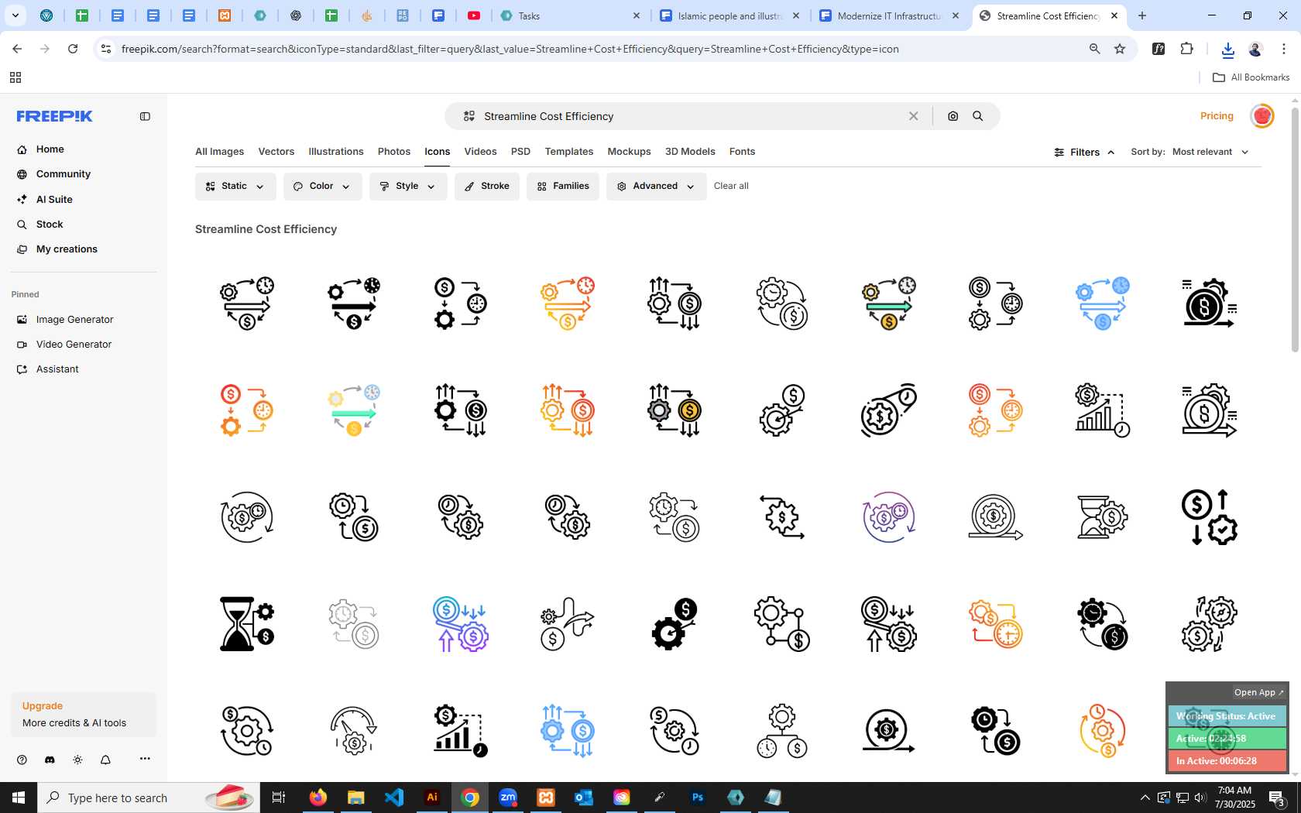Expand Advanced filter options
Image resolution: width=1301 pixels, height=813 pixels.
[656, 187]
